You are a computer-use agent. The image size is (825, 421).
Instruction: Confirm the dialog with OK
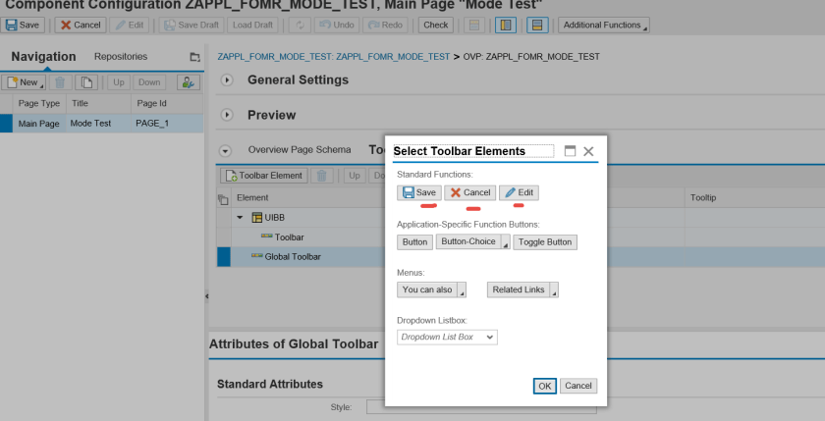click(545, 386)
